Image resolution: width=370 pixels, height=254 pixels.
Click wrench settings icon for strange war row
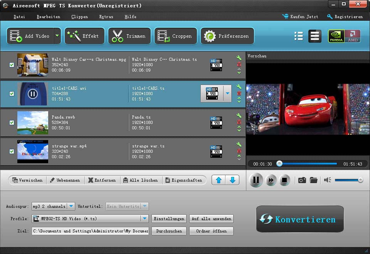coord(239,144)
